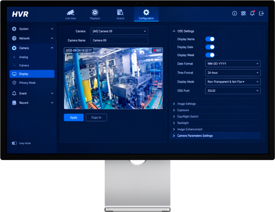Click the Privacy Mask shield icon
The width and height of the screenshot is (275, 212).
14,83
